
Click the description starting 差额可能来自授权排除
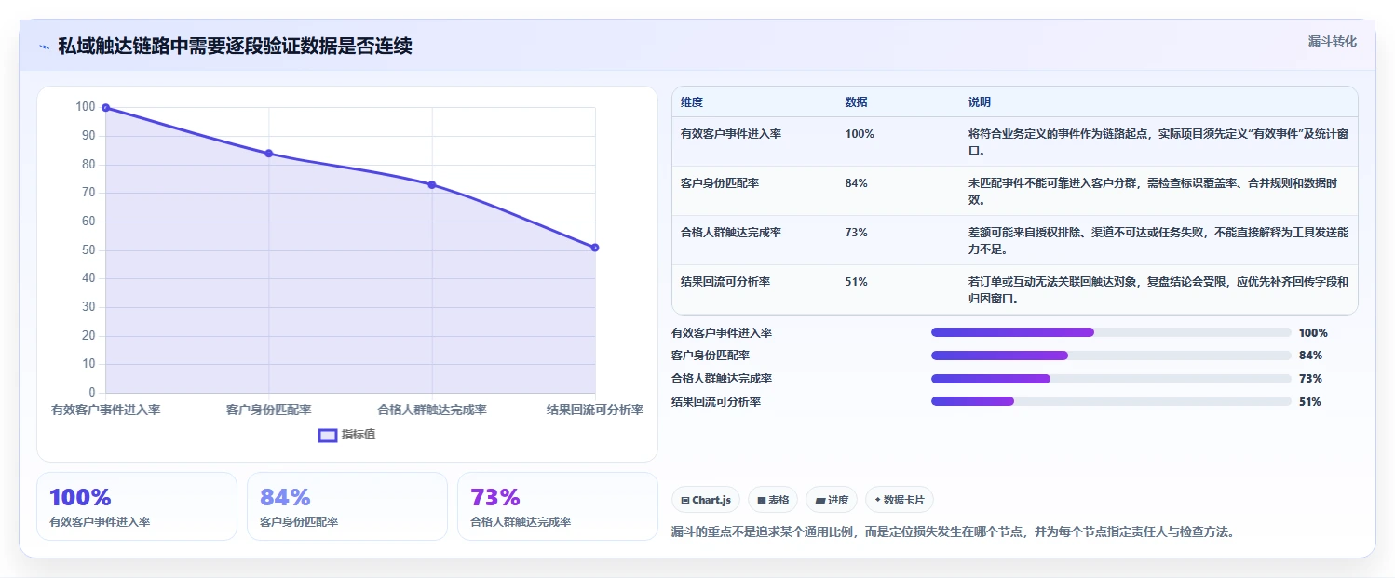pyautogui.click(x=1158, y=241)
